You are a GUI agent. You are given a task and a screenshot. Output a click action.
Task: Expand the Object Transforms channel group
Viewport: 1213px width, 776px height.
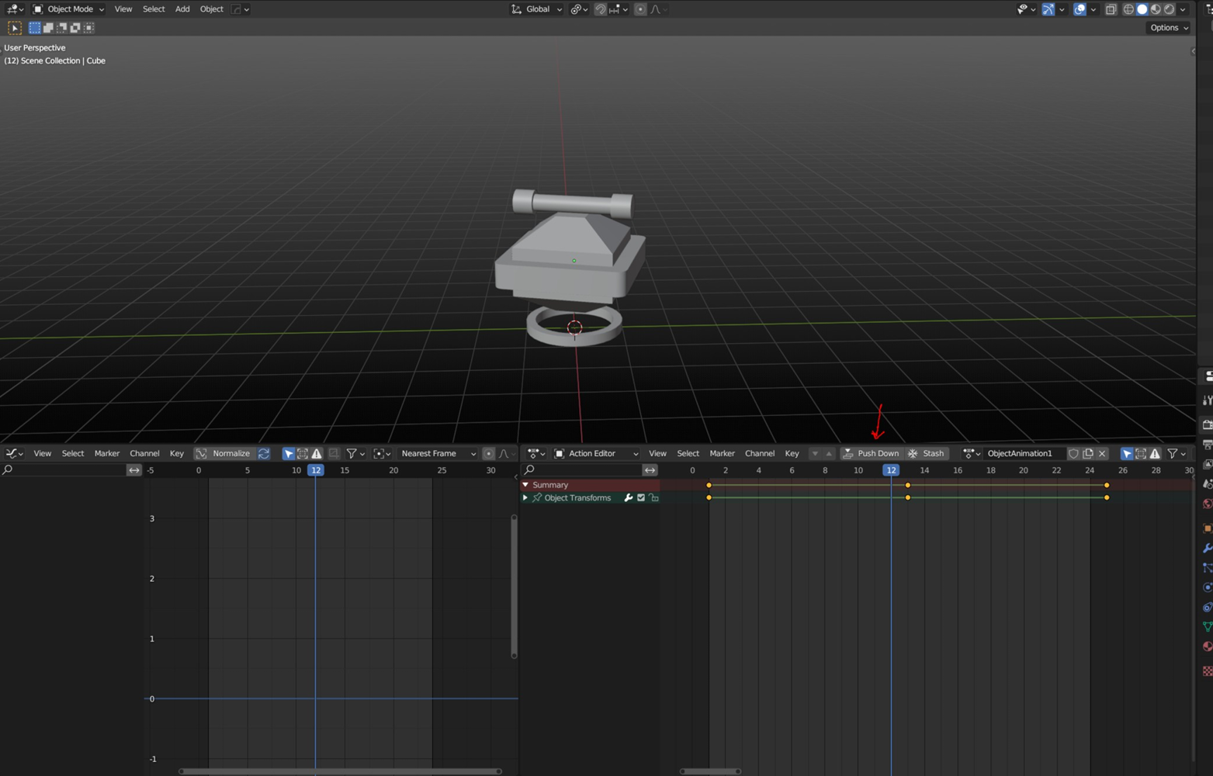[525, 498]
